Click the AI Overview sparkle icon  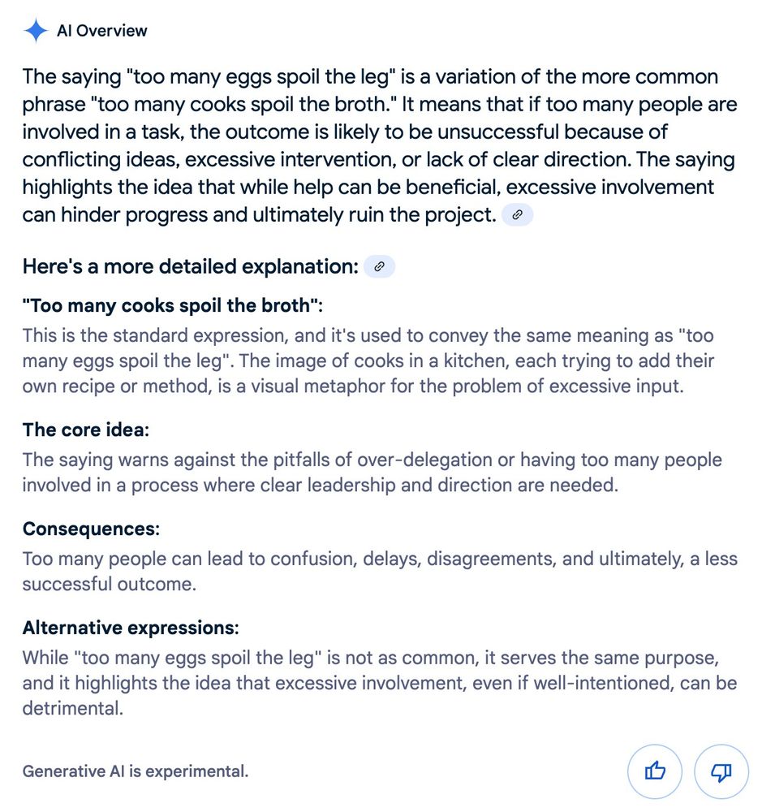(36, 29)
